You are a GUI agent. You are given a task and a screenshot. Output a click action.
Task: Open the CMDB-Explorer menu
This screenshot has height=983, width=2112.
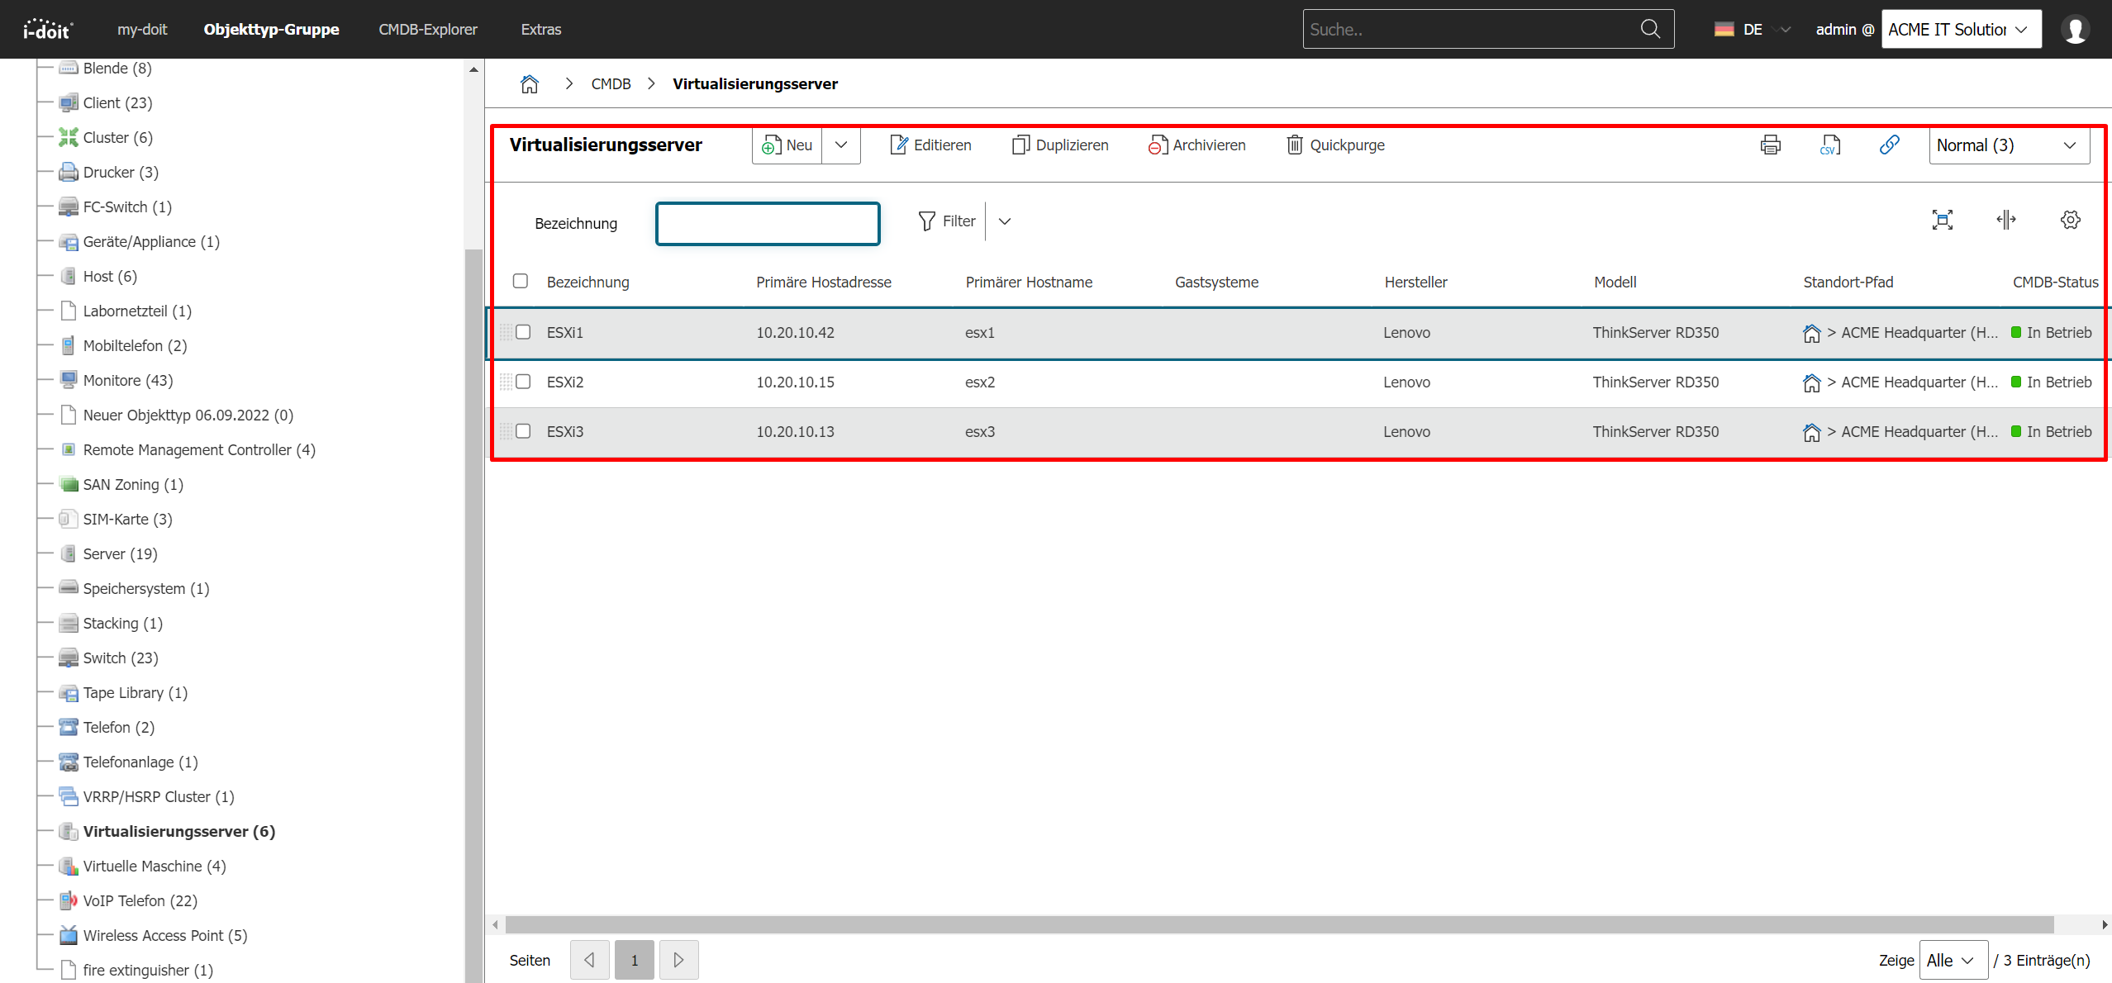point(428,30)
